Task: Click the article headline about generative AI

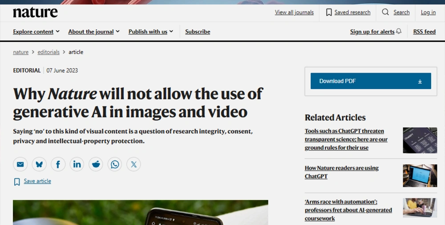Action: click(x=138, y=102)
